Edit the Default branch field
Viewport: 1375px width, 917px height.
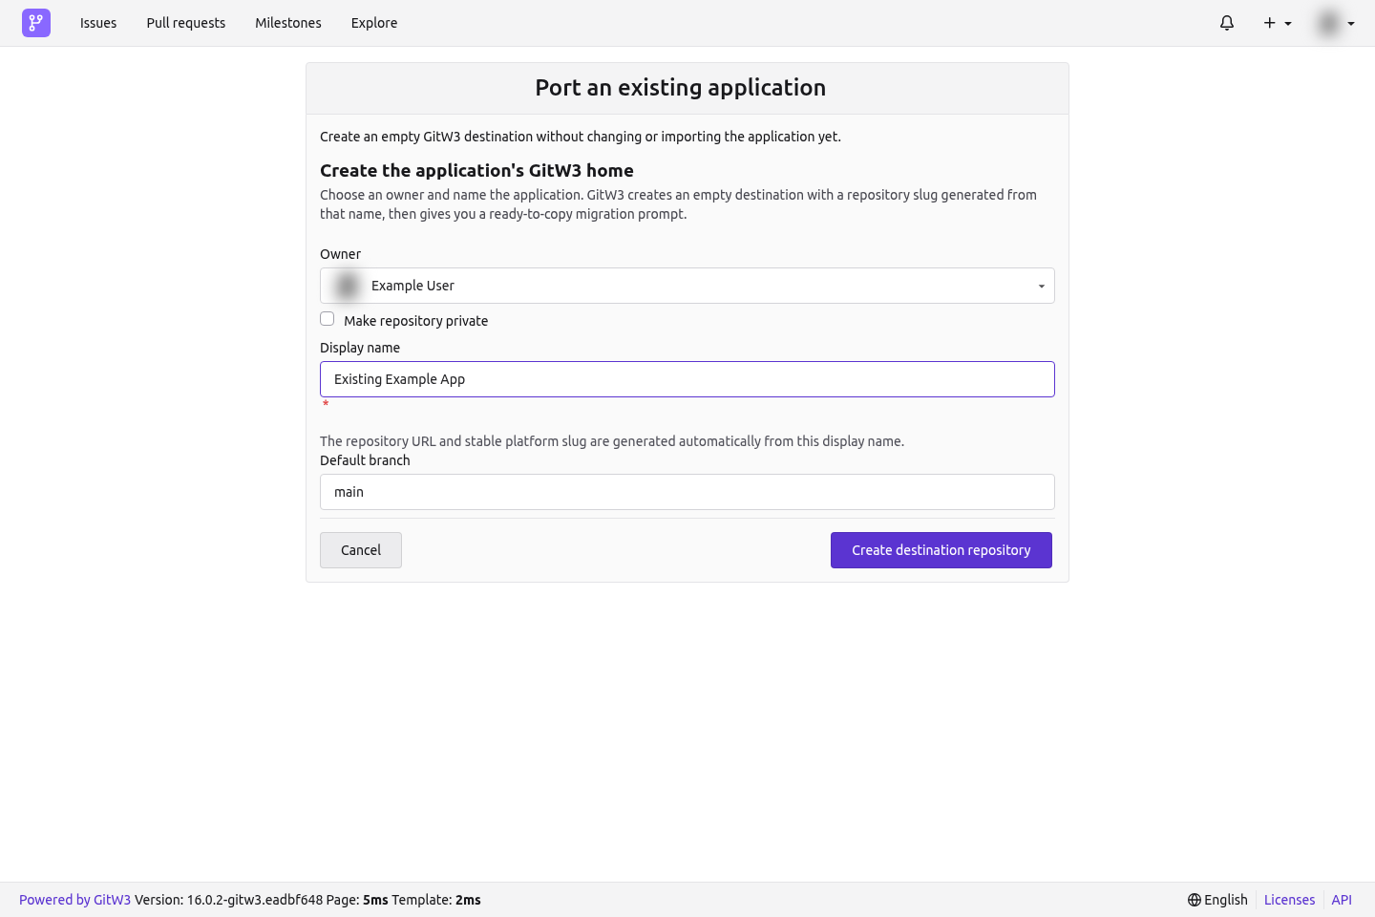tap(687, 492)
